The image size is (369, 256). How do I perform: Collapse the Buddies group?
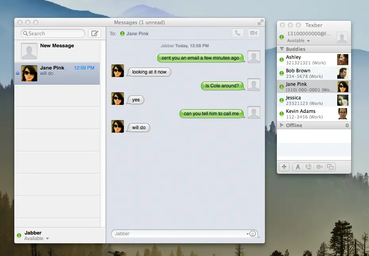tap(282, 49)
